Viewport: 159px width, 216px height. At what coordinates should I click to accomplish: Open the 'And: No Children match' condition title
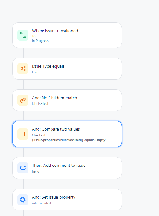click(x=55, y=98)
